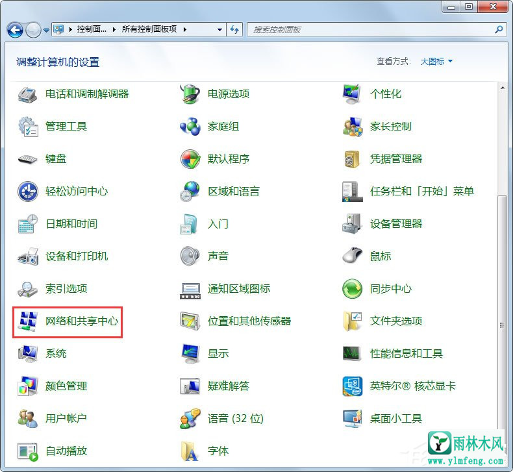Viewport: 513px width, 472px height.
Task: Open the 显示 link text
Action: [x=218, y=354]
